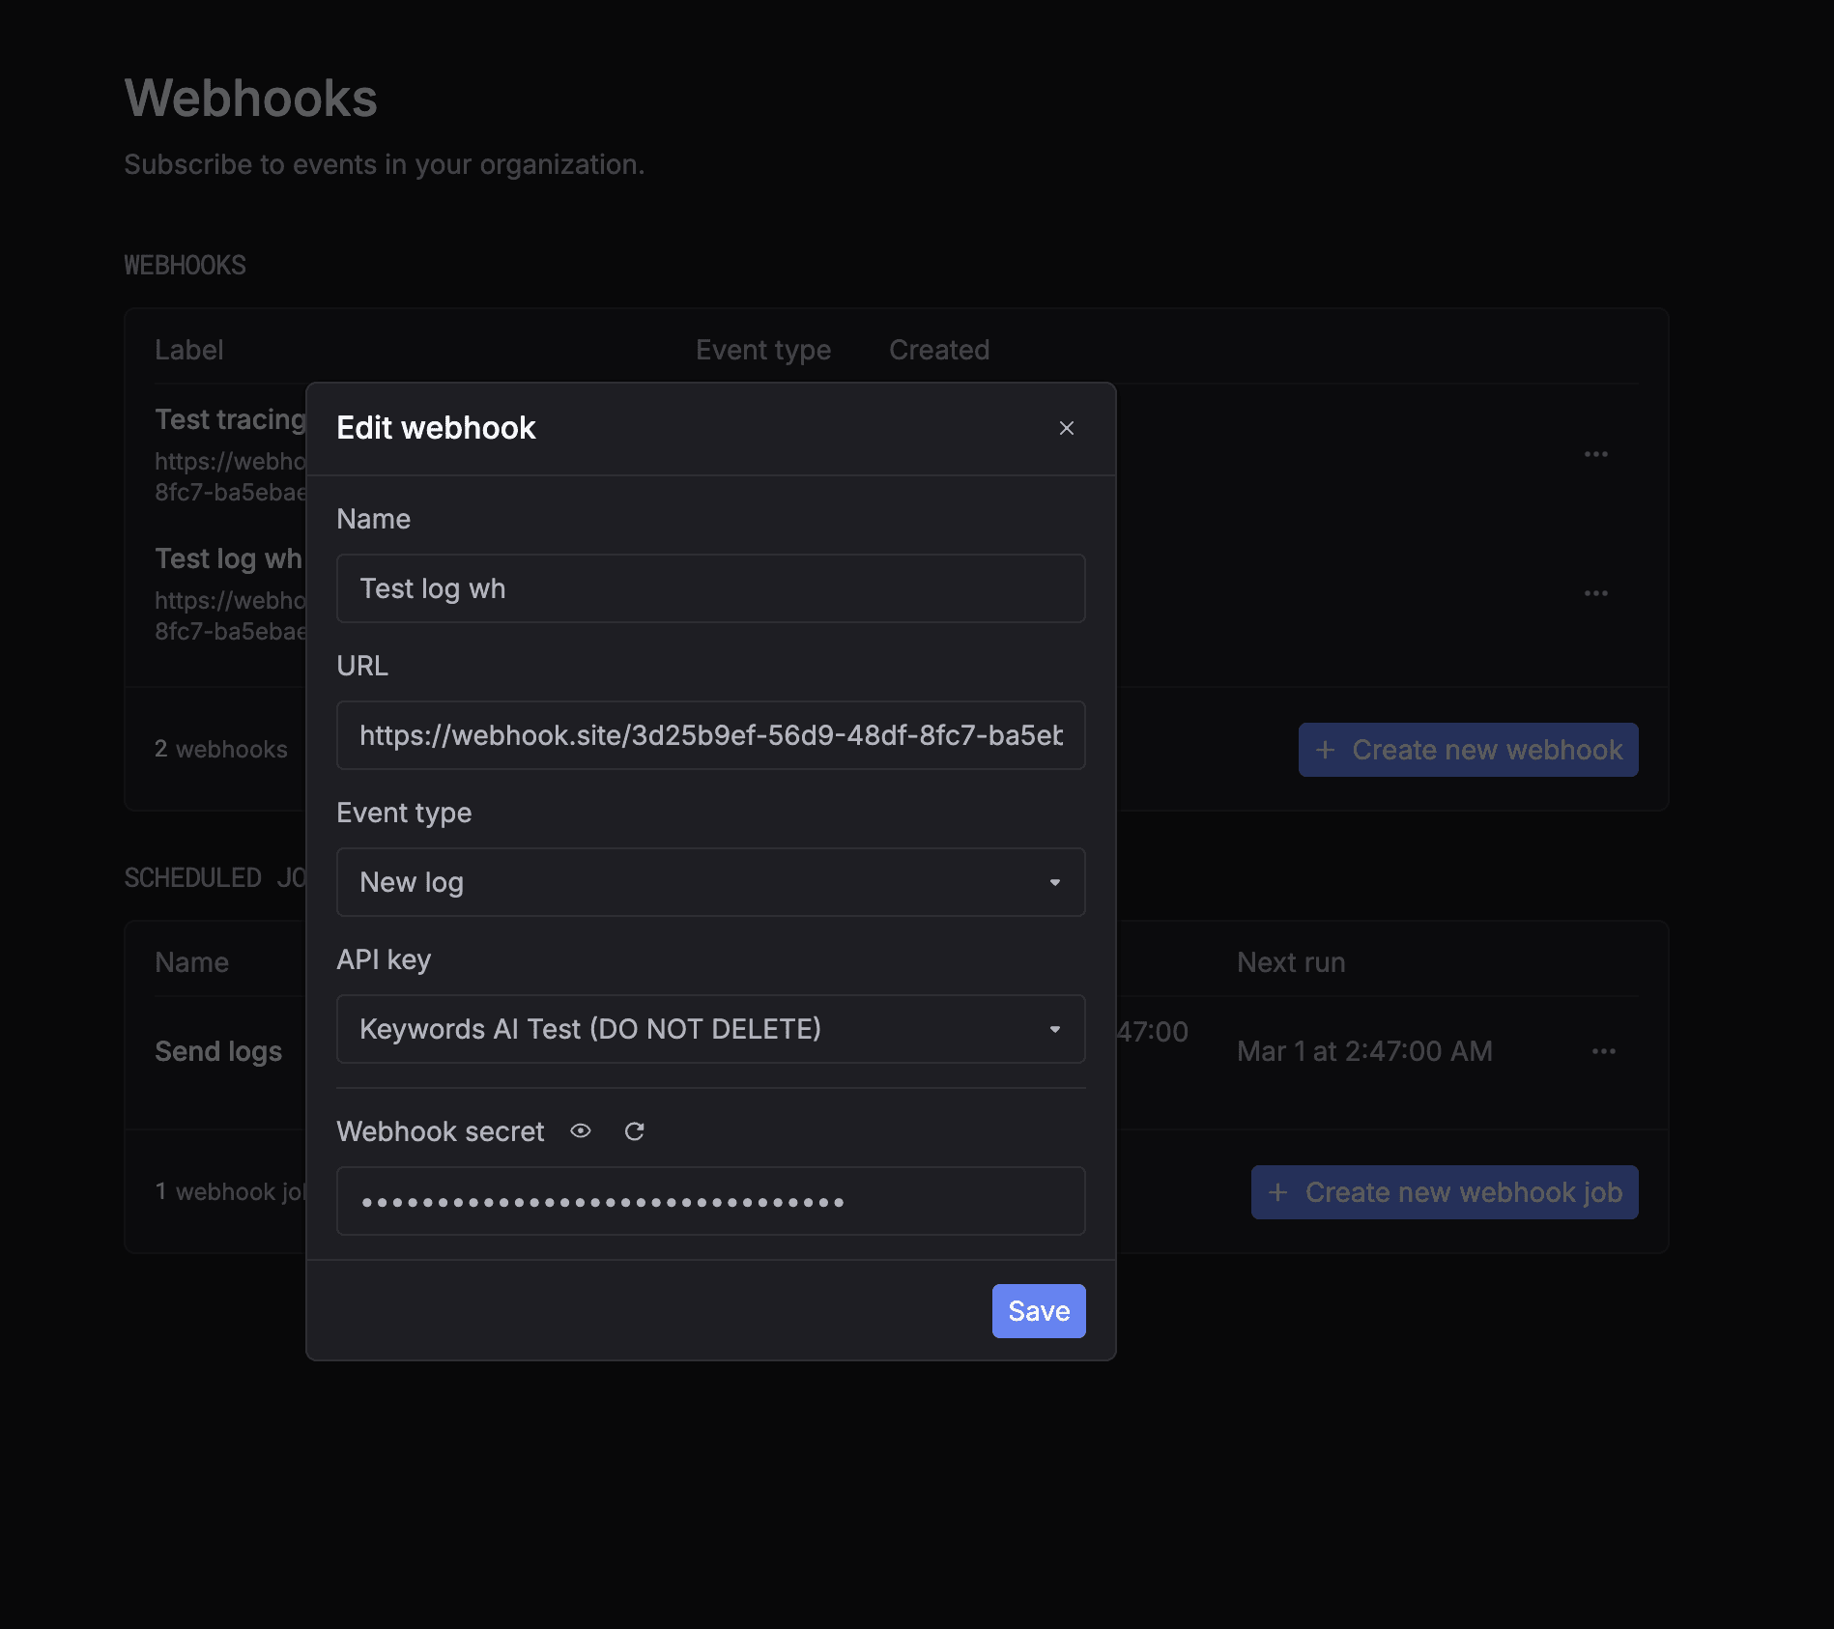Viewport: 1834px width, 1629px height.
Task: Open the options menu for Test log wh webhook
Action: pyautogui.click(x=1596, y=593)
